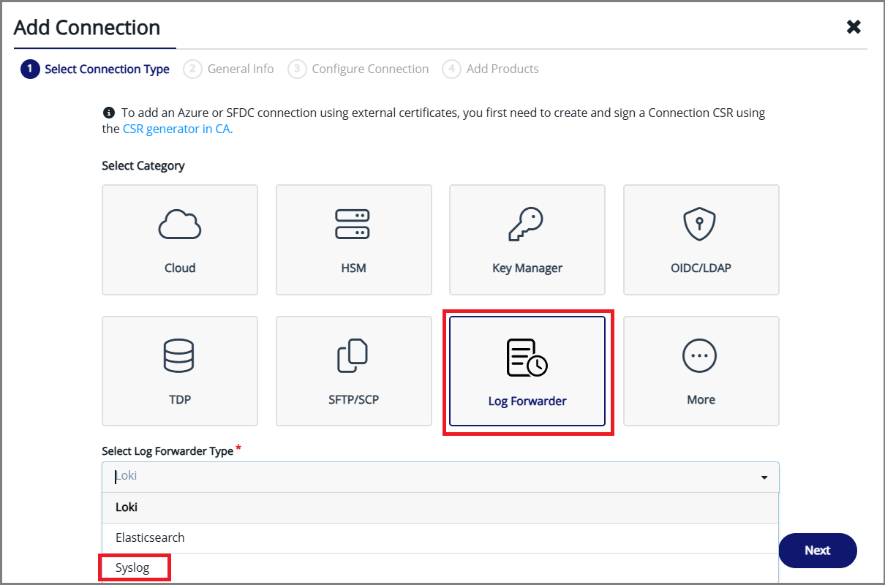The height and width of the screenshot is (585, 885).
Task: Open the More categories ellipsis icon
Action: 700,357
